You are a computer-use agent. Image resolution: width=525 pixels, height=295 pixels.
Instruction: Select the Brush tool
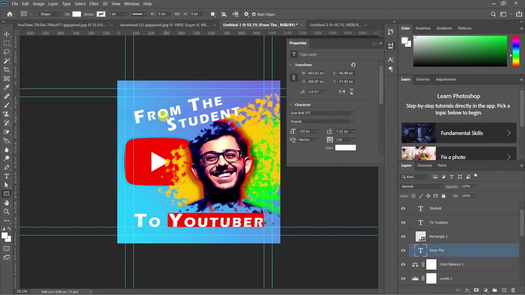tap(7, 105)
